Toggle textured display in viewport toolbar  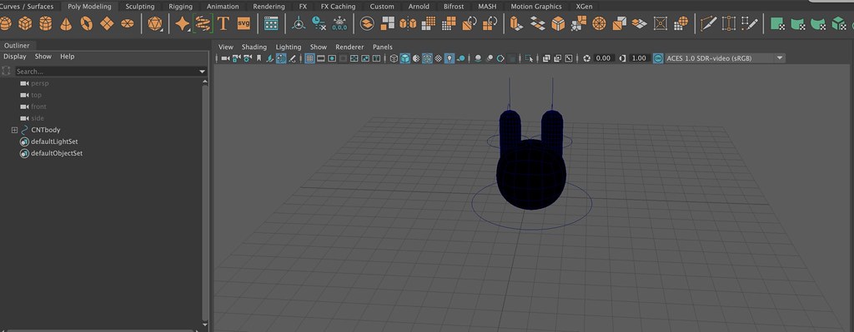coord(439,58)
